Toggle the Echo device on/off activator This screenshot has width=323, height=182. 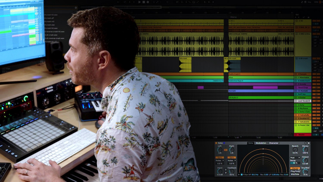[216, 143]
